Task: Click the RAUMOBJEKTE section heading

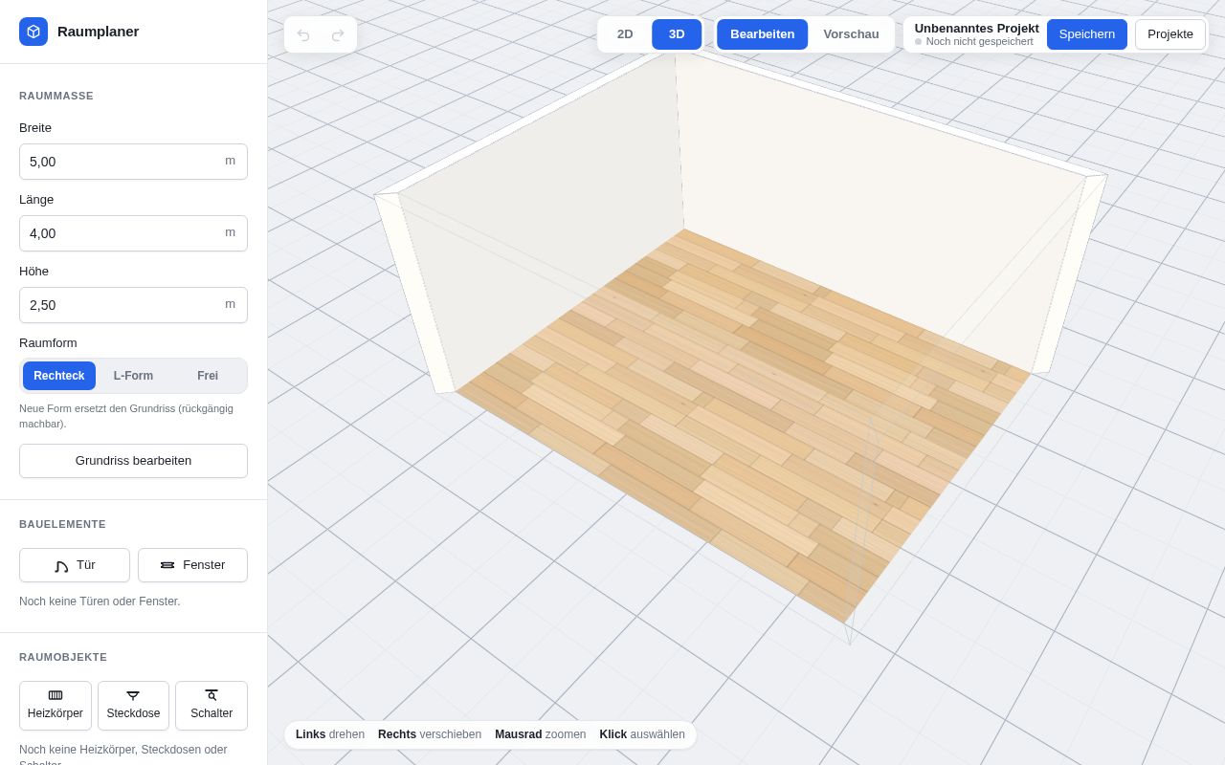Action: pos(63,657)
